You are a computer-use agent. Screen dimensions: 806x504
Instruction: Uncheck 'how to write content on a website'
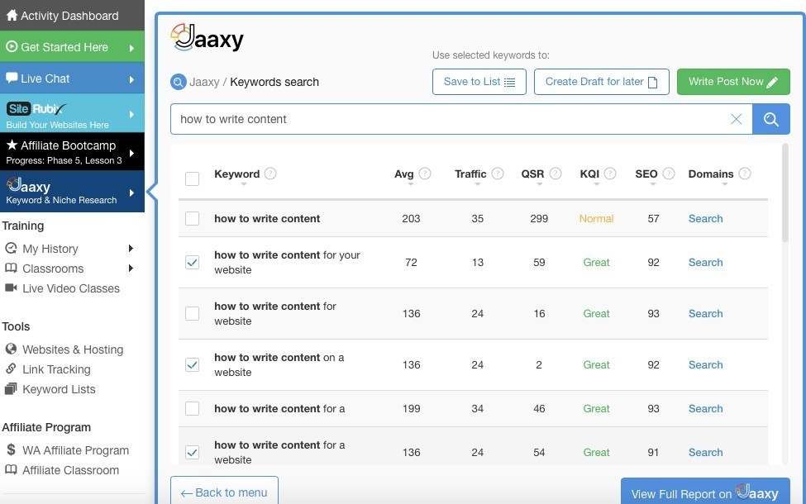click(193, 364)
